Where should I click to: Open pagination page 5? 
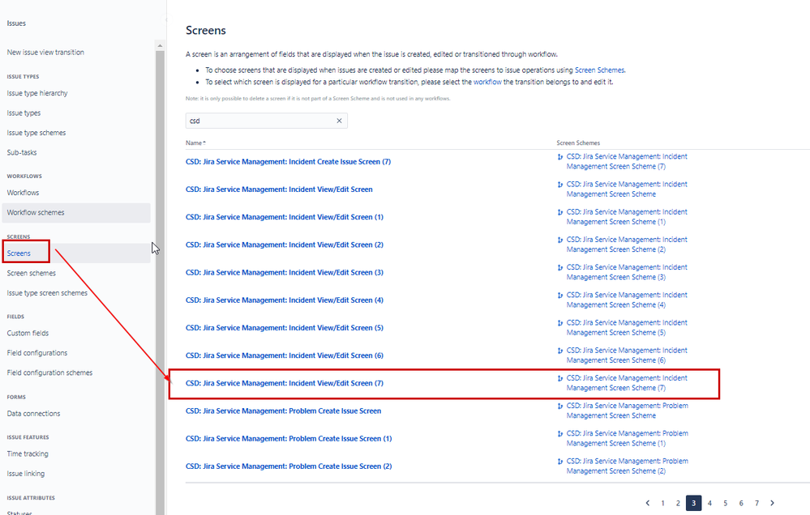pyautogui.click(x=726, y=503)
